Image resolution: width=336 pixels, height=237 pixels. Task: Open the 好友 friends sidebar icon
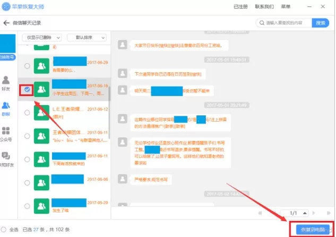(6, 83)
